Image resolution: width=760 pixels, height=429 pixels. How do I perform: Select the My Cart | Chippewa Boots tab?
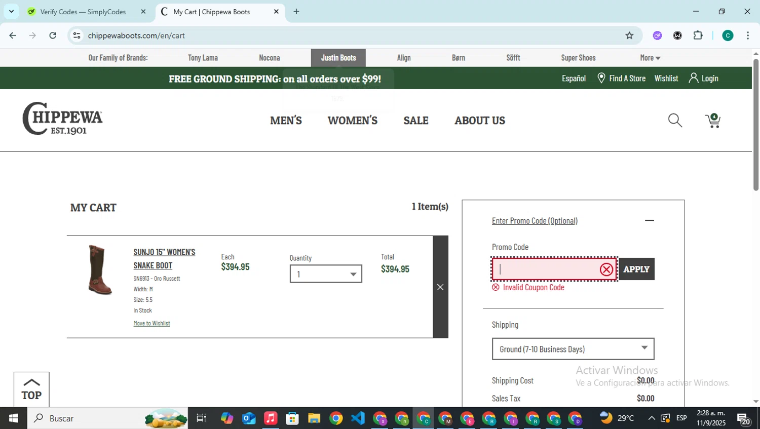click(x=211, y=12)
